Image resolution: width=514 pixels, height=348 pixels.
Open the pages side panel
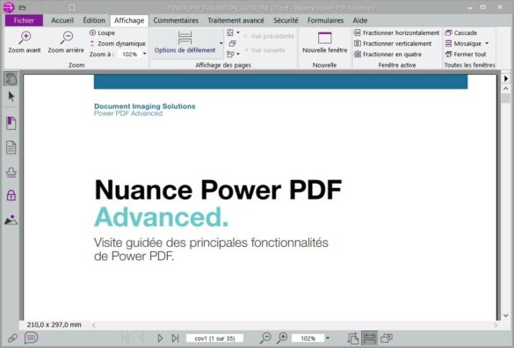click(x=11, y=148)
